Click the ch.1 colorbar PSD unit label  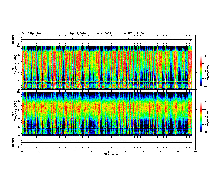208,72
